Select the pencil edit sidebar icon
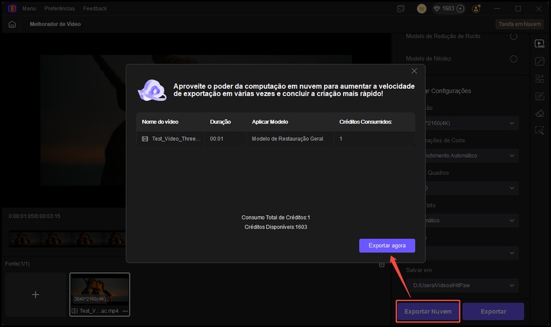551x327 pixels. (x=539, y=96)
